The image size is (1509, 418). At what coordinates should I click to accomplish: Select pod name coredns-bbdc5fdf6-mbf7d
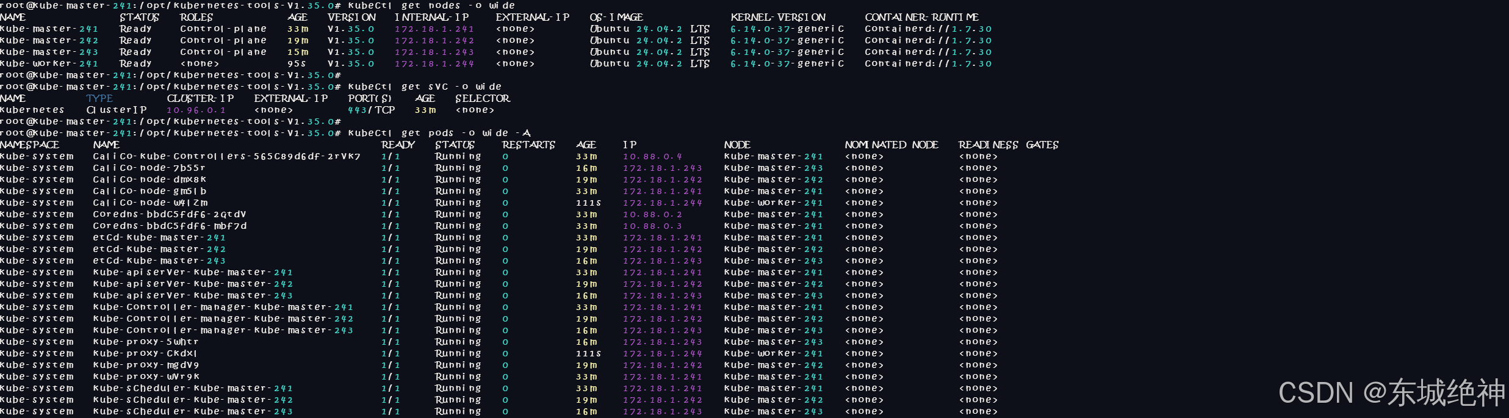(x=170, y=226)
